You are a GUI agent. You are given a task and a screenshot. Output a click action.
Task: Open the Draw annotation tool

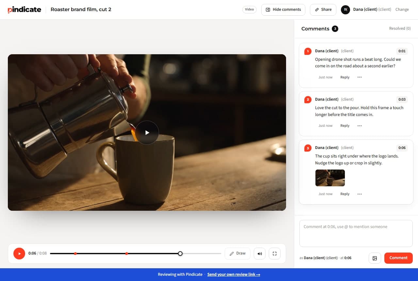tap(237, 254)
